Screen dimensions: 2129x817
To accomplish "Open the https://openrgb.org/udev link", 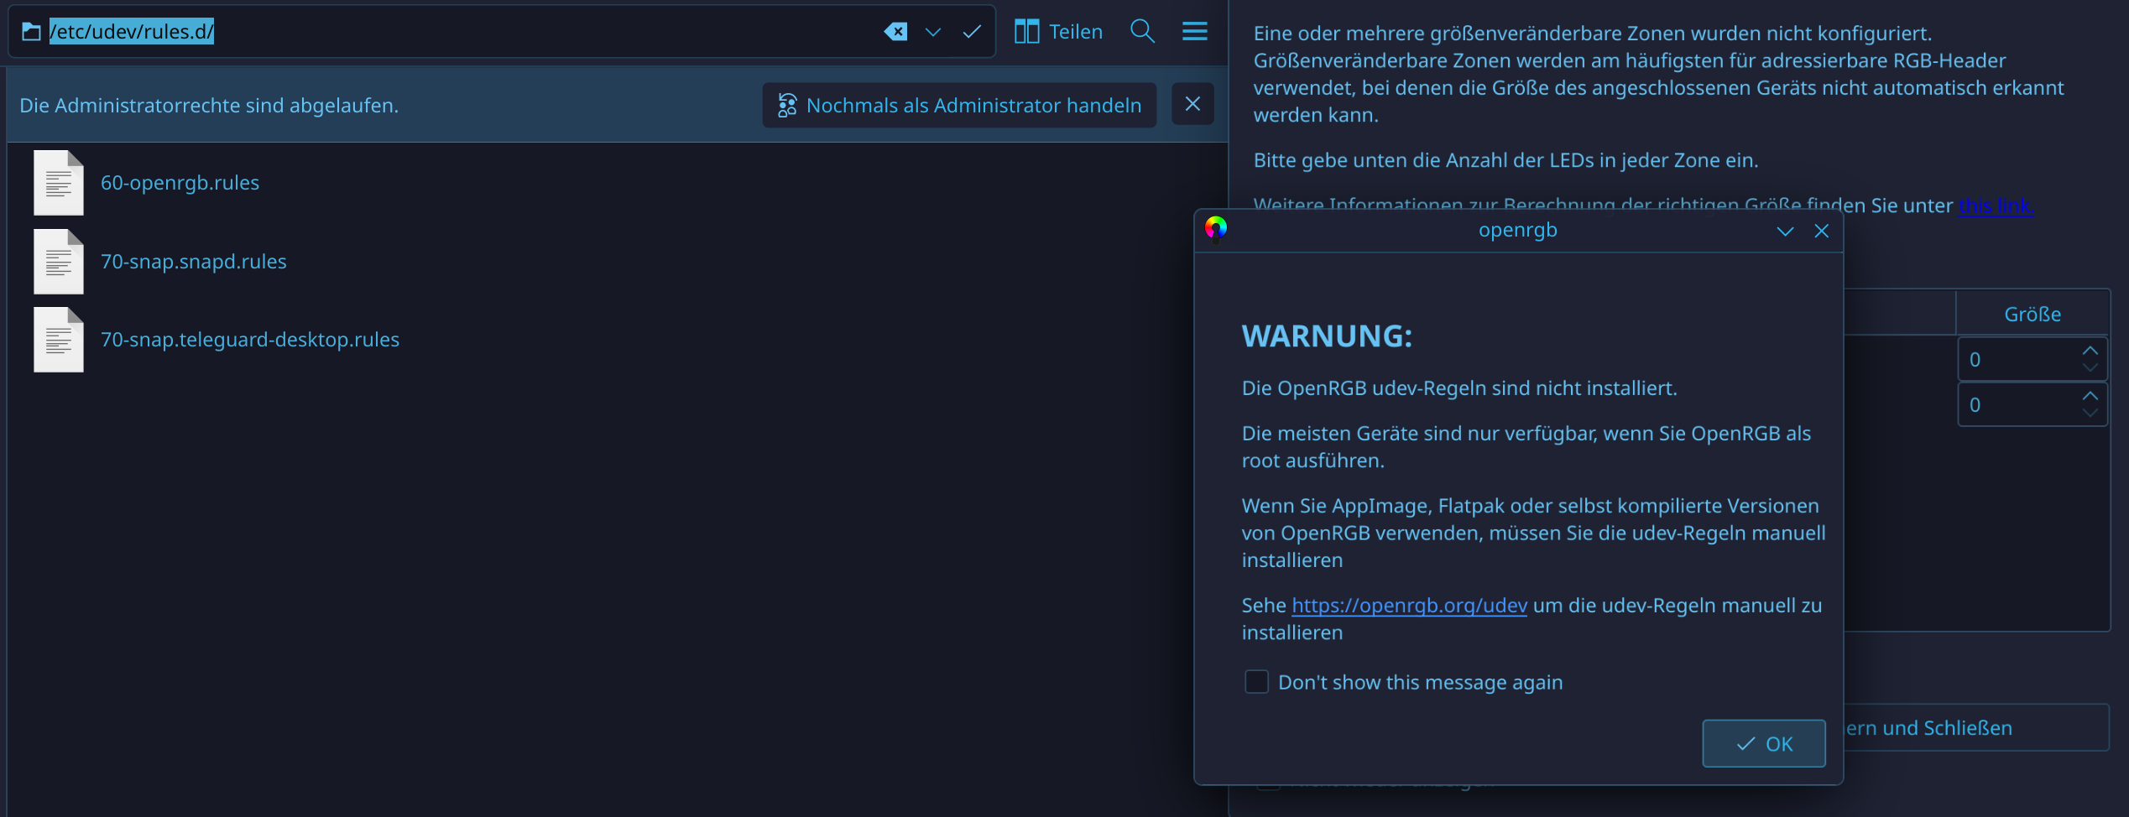I will (x=1409, y=606).
